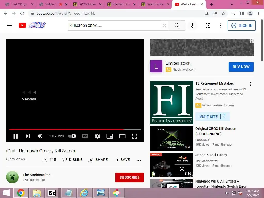Open video settings gear
This screenshot has height=198, width=264.
coord(97,136)
